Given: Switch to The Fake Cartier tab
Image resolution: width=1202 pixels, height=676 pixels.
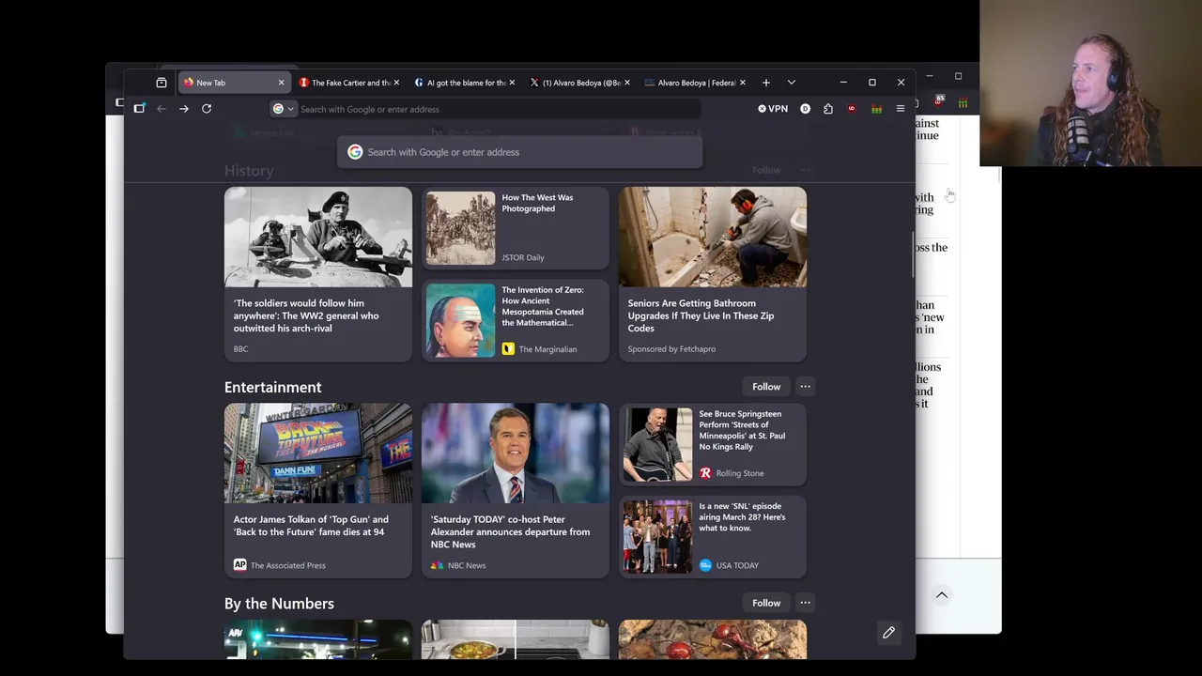Looking at the screenshot, I should click(x=348, y=83).
